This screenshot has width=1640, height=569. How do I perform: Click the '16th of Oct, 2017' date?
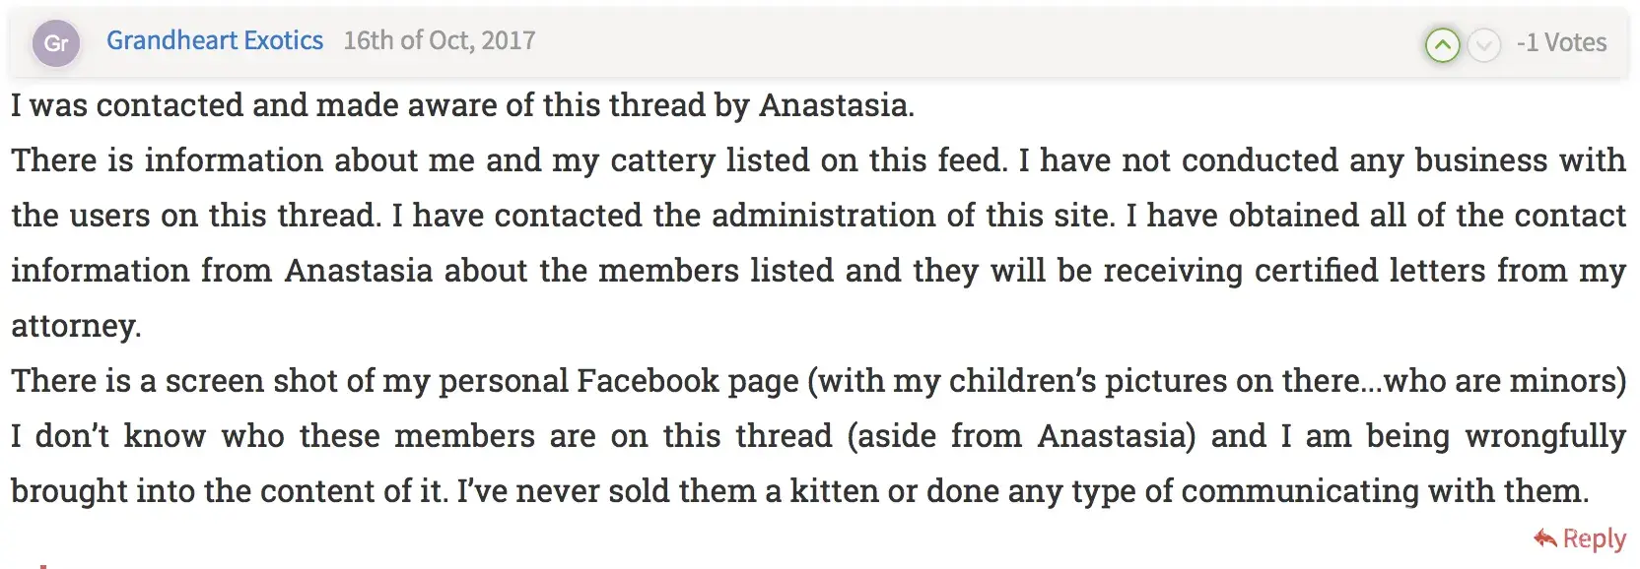pyautogui.click(x=439, y=40)
